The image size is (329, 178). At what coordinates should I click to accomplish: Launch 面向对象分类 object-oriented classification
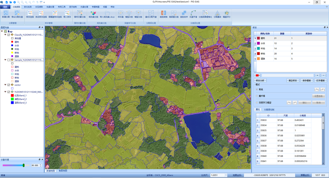(x=80, y=14)
